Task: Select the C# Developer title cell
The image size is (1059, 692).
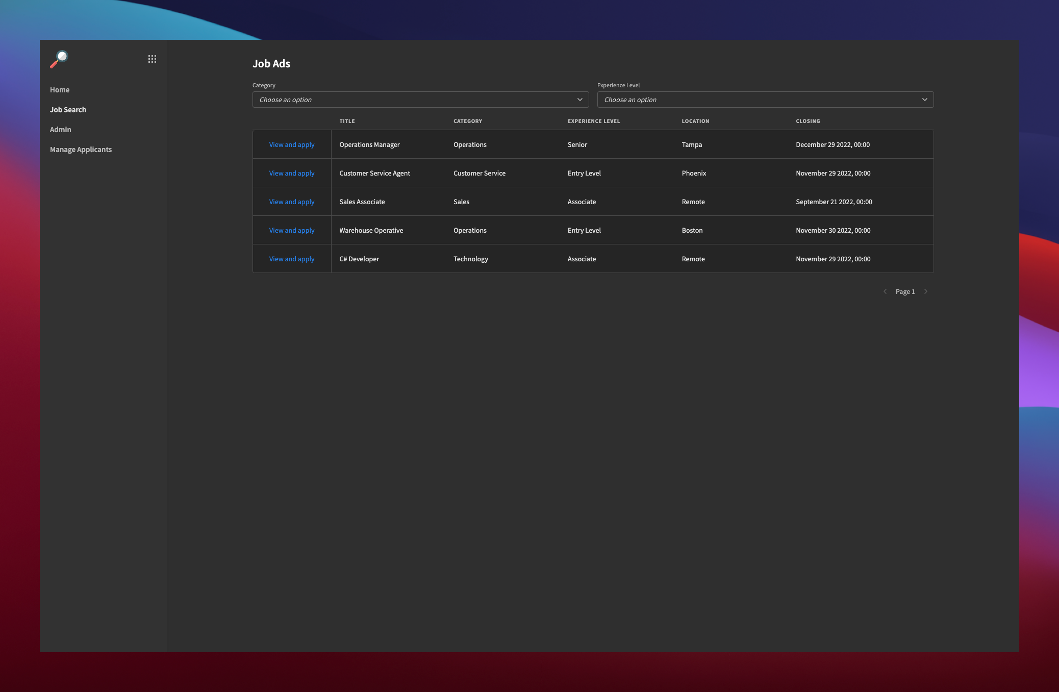Action: point(359,259)
